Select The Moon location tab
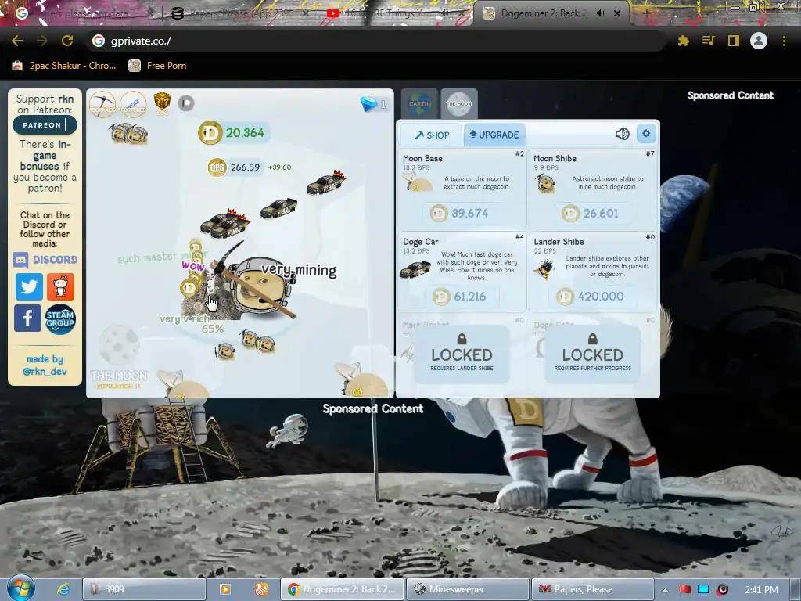The image size is (801, 601). click(x=459, y=104)
